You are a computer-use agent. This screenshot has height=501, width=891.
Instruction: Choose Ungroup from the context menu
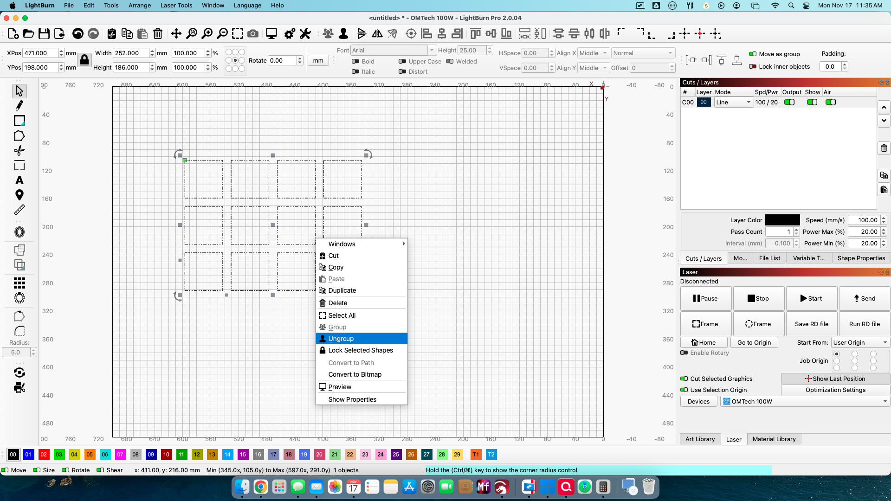click(x=341, y=339)
